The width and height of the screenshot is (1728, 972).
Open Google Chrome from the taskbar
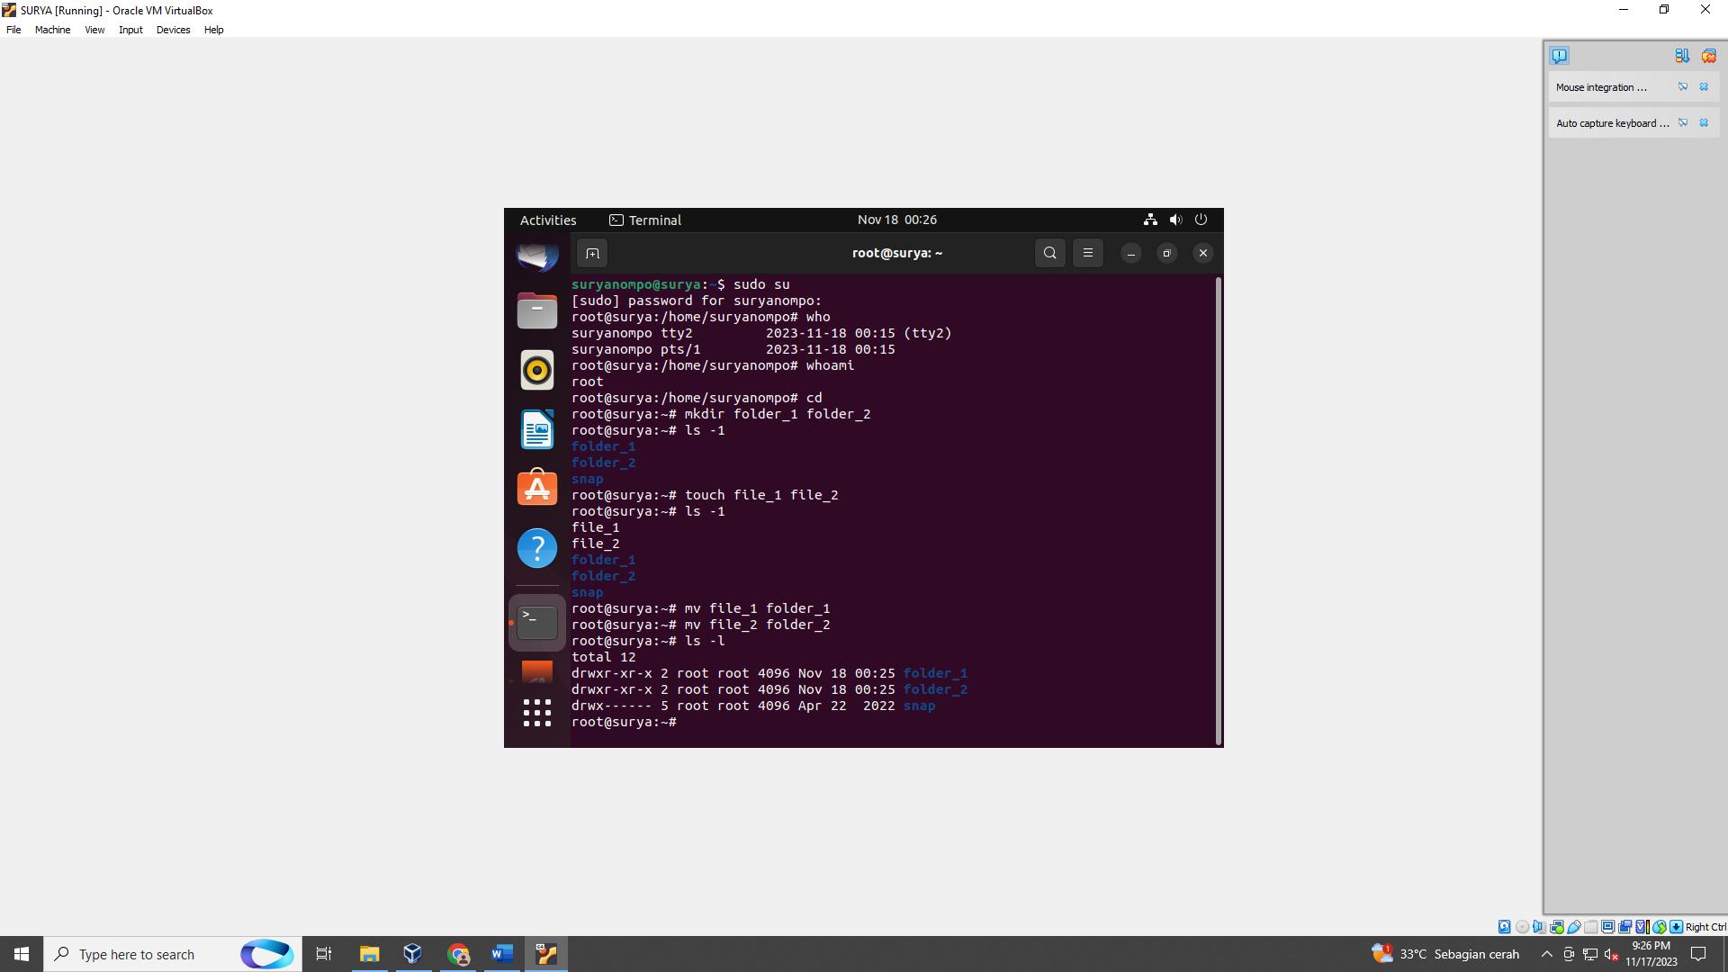(458, 954)
